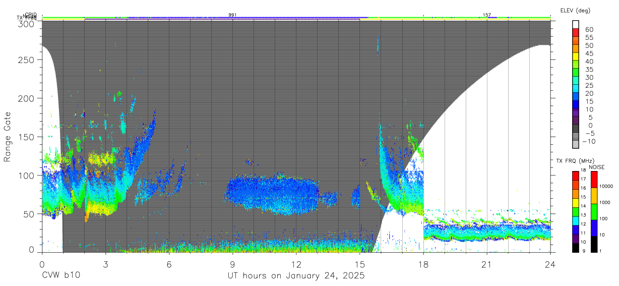Screen dimensions: 619x286
Task: Click the '250' range gate tick label
Action: pos(27,60)
